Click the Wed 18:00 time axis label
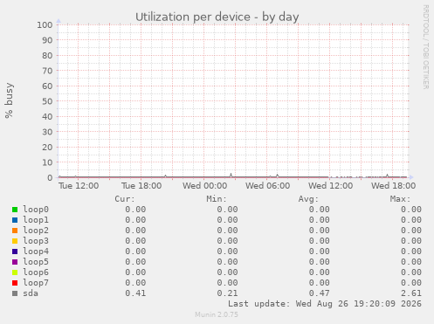 [393, 186]
